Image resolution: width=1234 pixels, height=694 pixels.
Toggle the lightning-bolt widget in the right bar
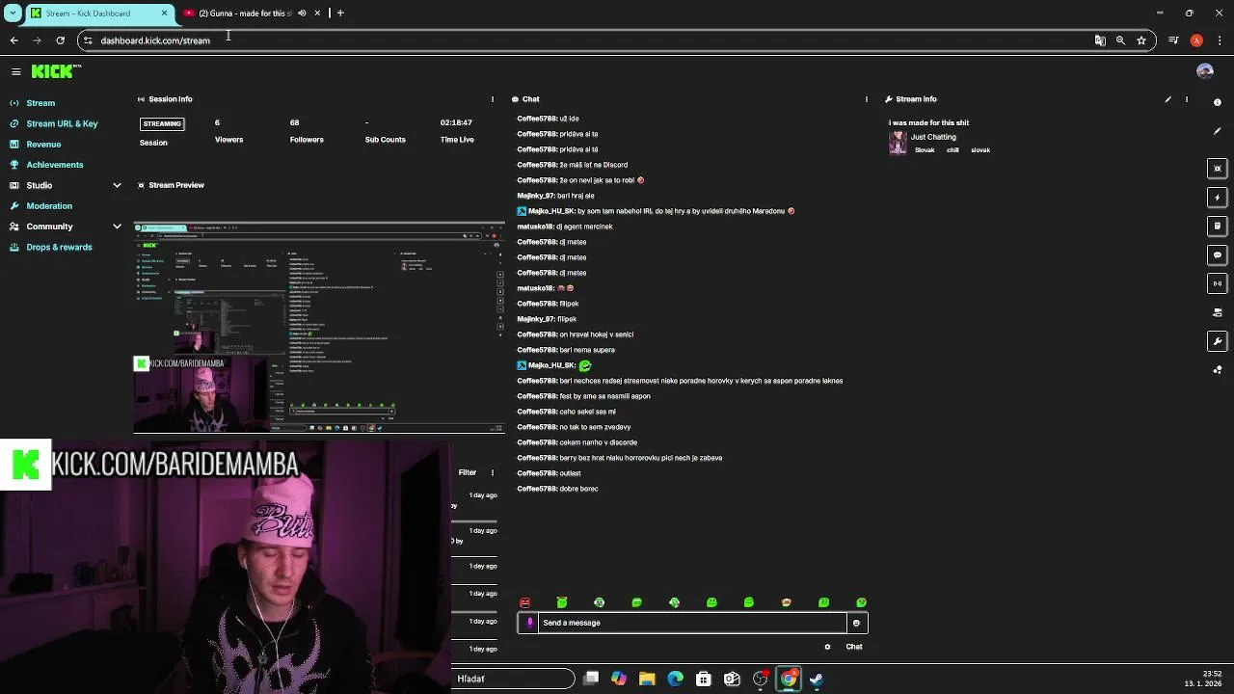(x=1218, y=198)
